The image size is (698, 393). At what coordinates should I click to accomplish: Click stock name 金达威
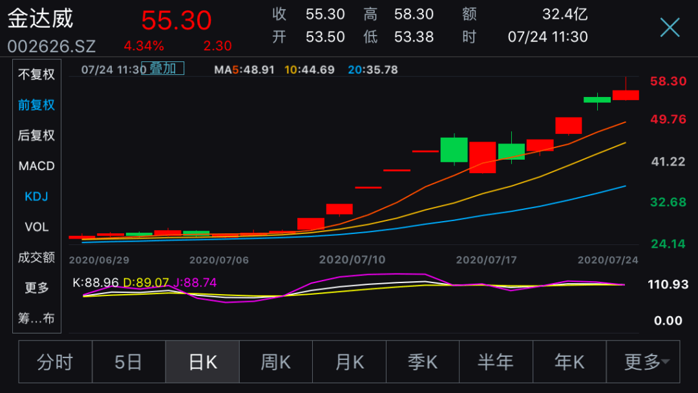40,19
